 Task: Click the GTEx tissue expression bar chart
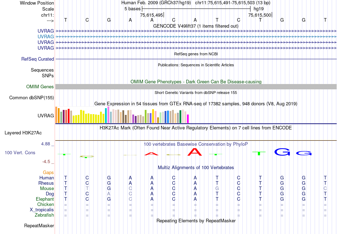[x=122, y=115]
